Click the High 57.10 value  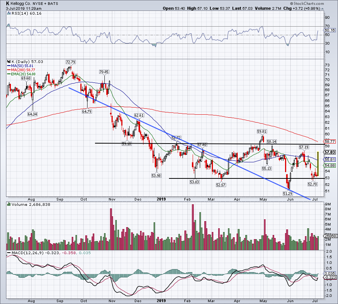197,8
